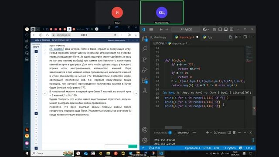Viewport: 279px width, 157px height.
Task: Submit the answer with green button
Action: [133, 147]
